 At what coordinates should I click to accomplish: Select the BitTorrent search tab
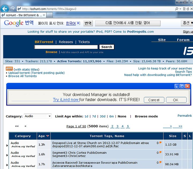point(44,42)
